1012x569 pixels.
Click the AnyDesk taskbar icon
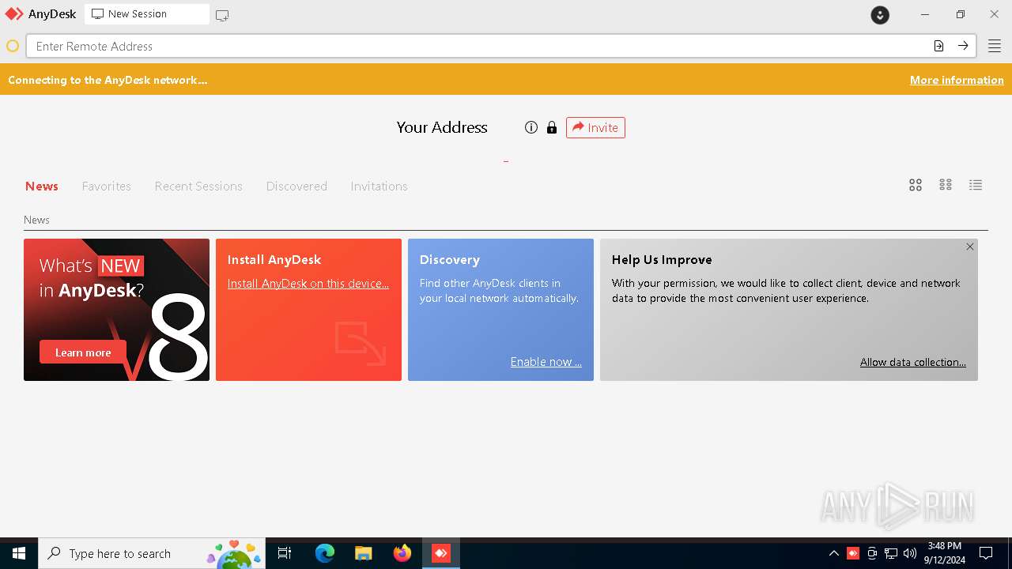(x=440, y=553)
